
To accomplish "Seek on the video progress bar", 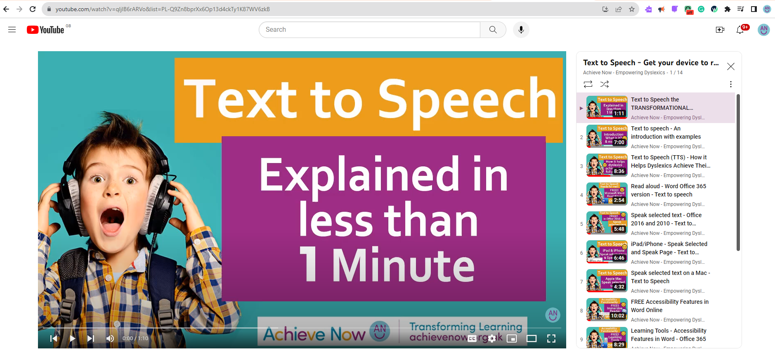I will pyautogui.click(x=302, y=328).
